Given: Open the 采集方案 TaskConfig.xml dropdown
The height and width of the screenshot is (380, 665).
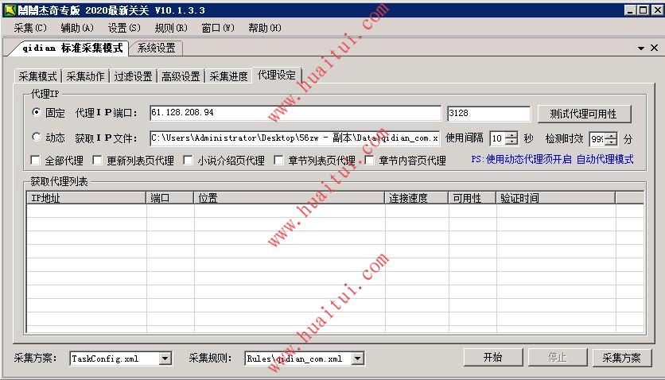Looking at the screenshot, I should point(165,359).
